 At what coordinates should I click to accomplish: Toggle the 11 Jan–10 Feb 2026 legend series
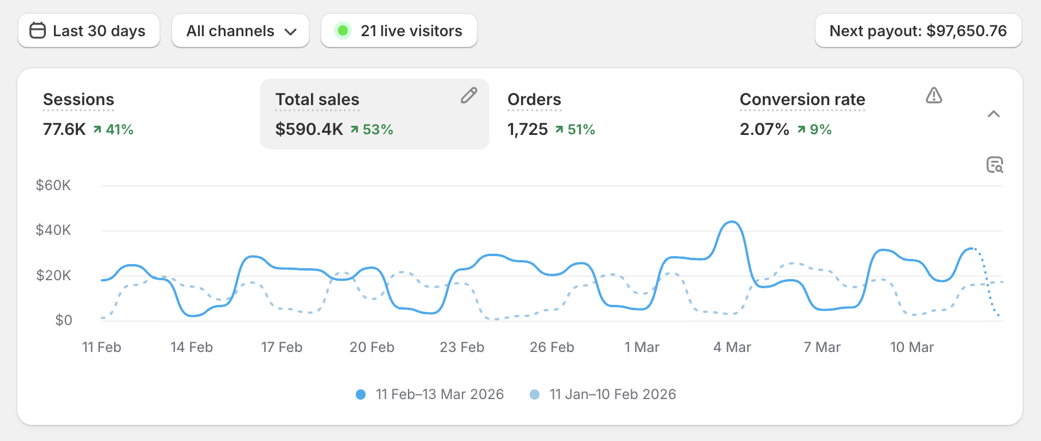(x=612, y=394)
